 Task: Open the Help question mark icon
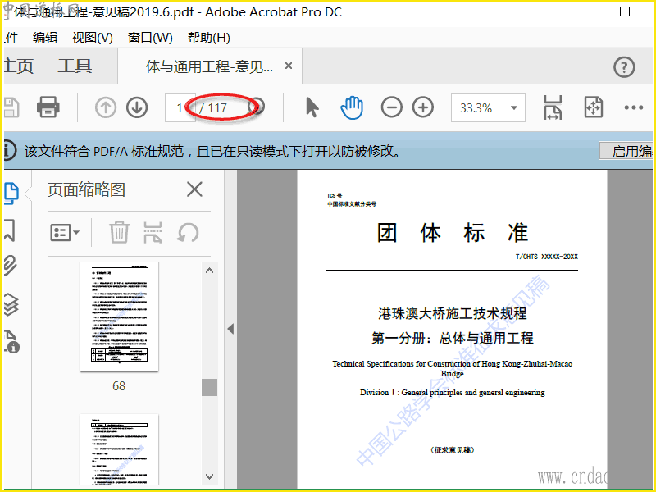(x=624, y=67)
